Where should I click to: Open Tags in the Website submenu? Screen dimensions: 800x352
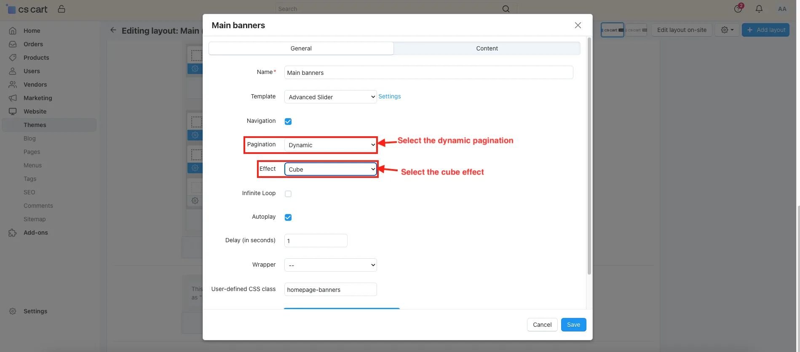pos(30,179)
